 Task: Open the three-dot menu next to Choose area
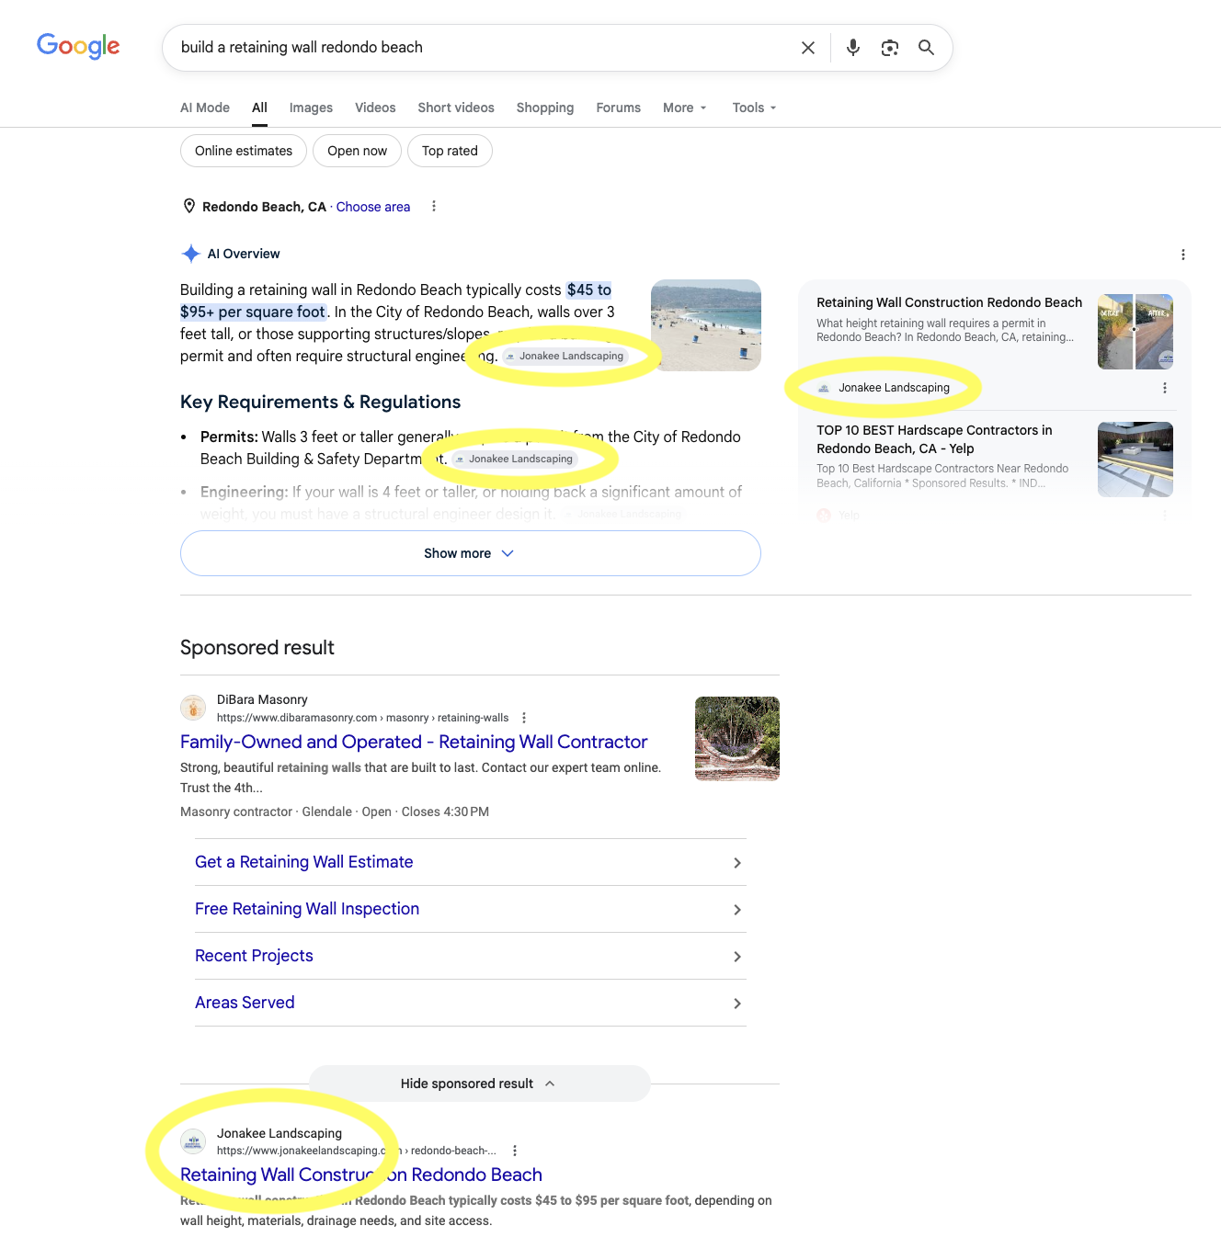pos(434,207)
